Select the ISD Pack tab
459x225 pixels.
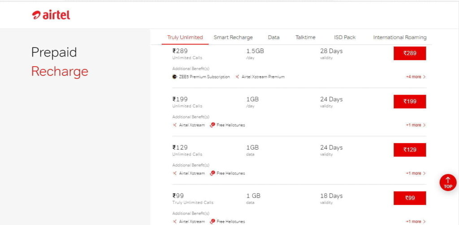[x=345, y=38]
